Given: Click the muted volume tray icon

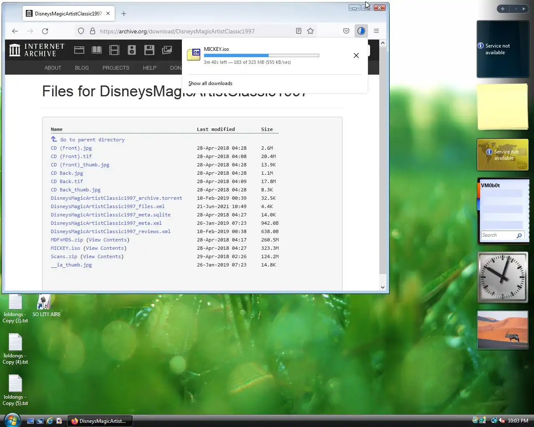Looking at the screenshot, I should [502, 421].
